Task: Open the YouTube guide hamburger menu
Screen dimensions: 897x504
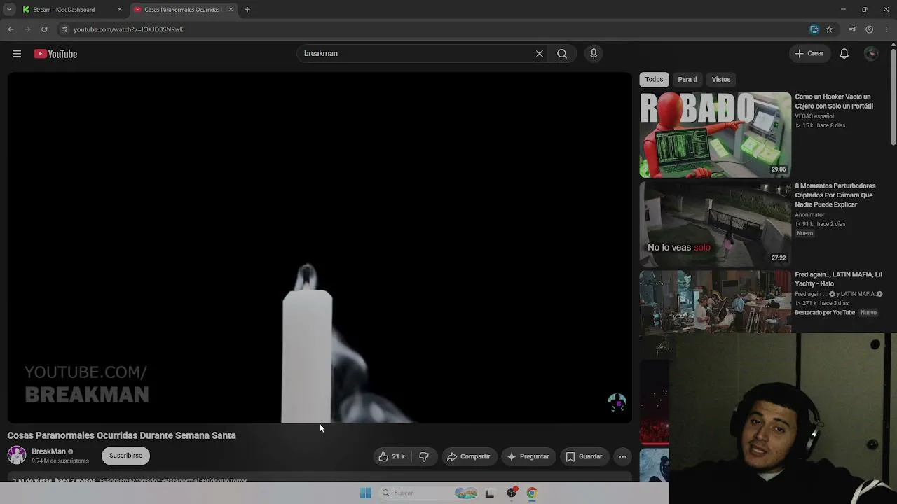Action: [17, 54]
